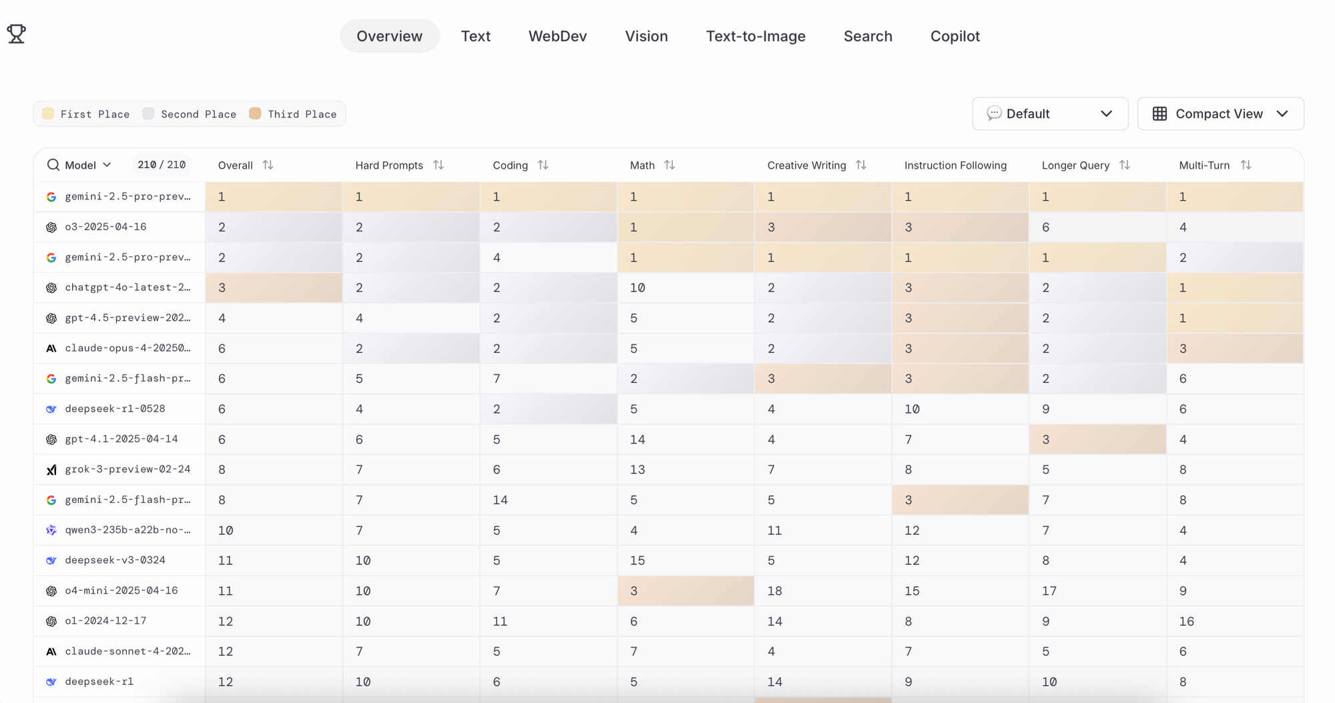The height and width of the screenshot is (703, 1335).
Task: Click model name o3-2025-04-16
Action: pyautogui.click(x=105, y=227)
